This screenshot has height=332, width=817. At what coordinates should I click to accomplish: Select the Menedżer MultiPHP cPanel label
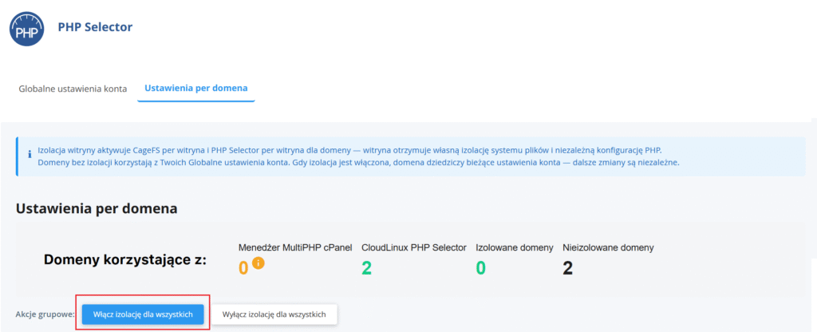click(x=295, y=247)
